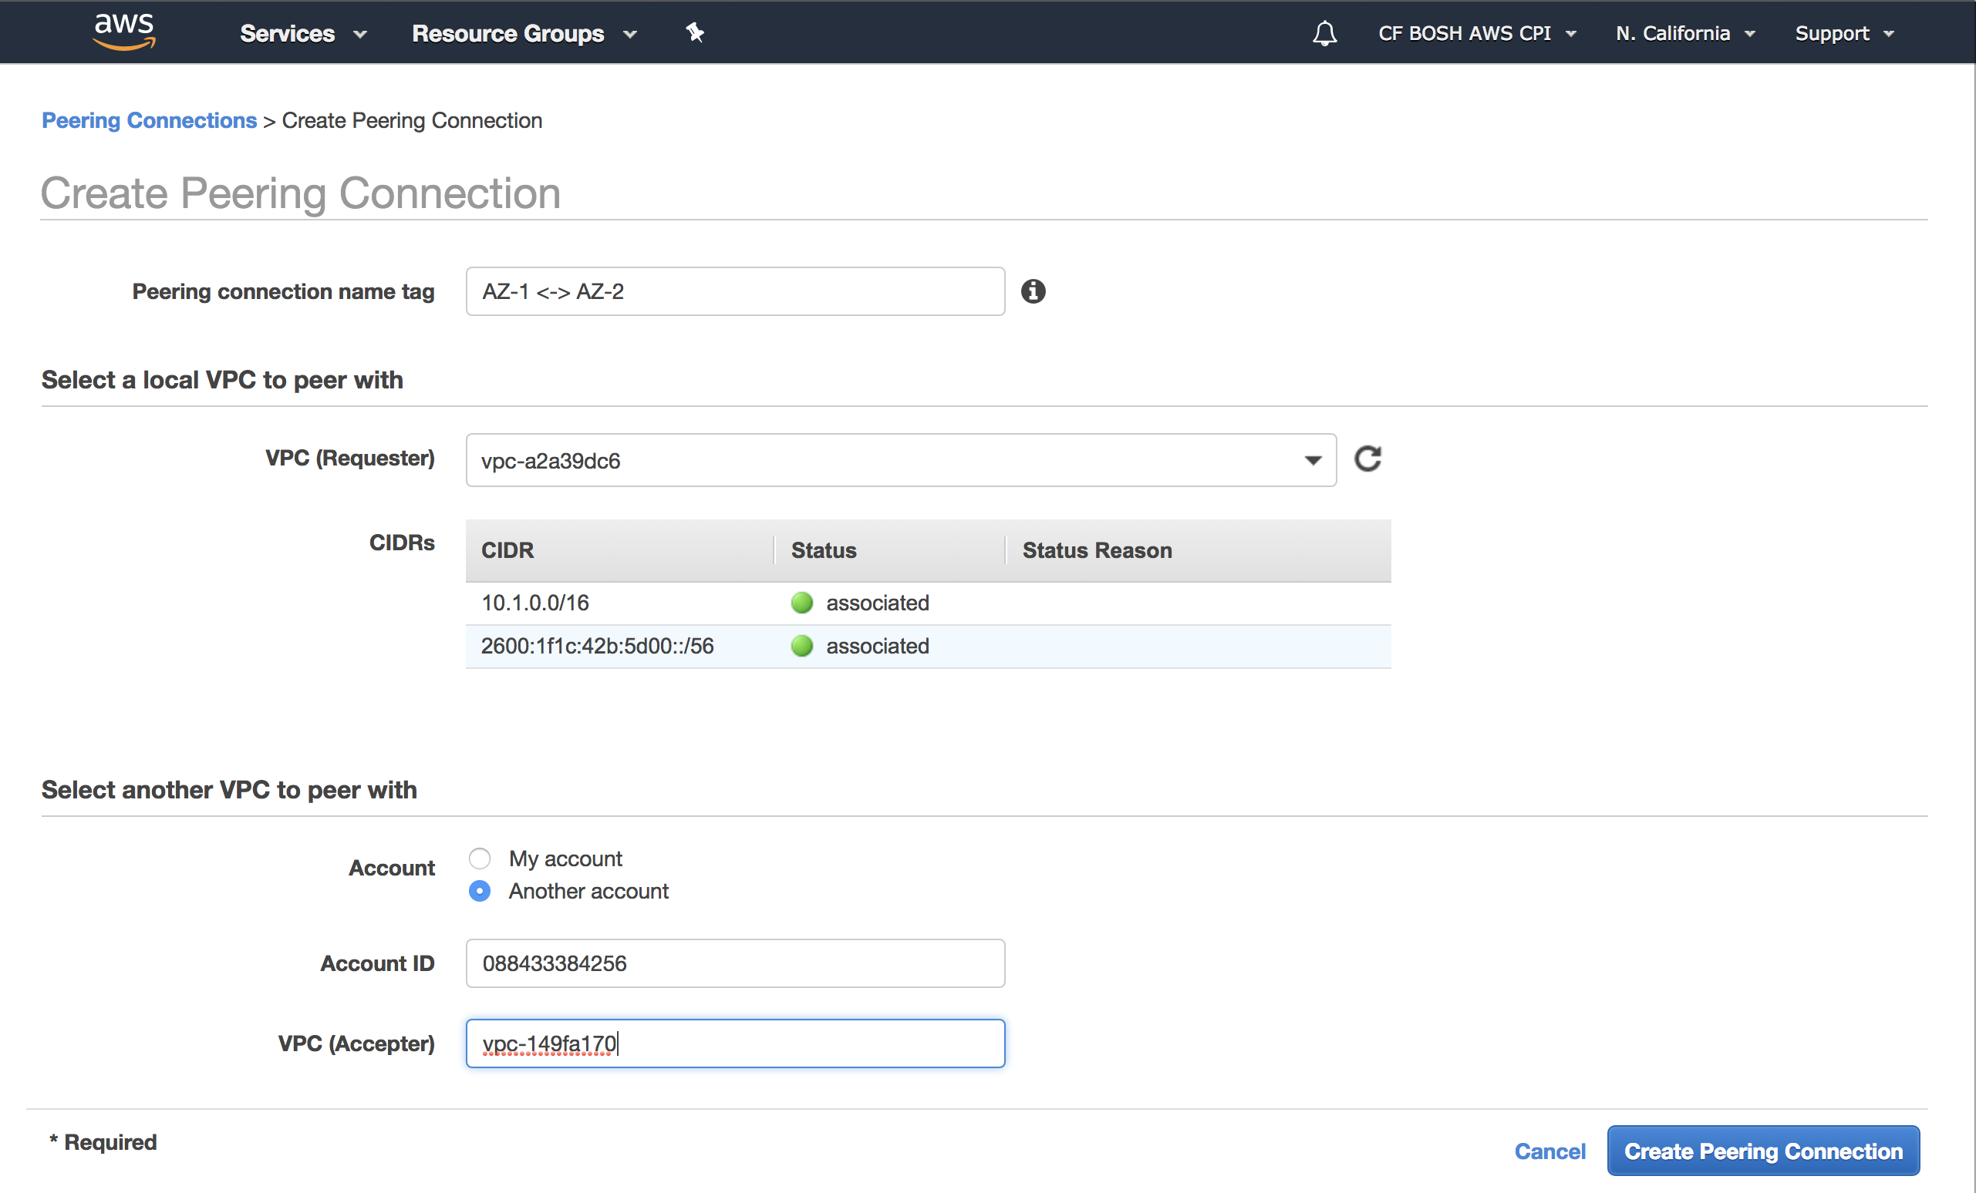Click green status dot for 10.1.0.0/16

[802, 603]
